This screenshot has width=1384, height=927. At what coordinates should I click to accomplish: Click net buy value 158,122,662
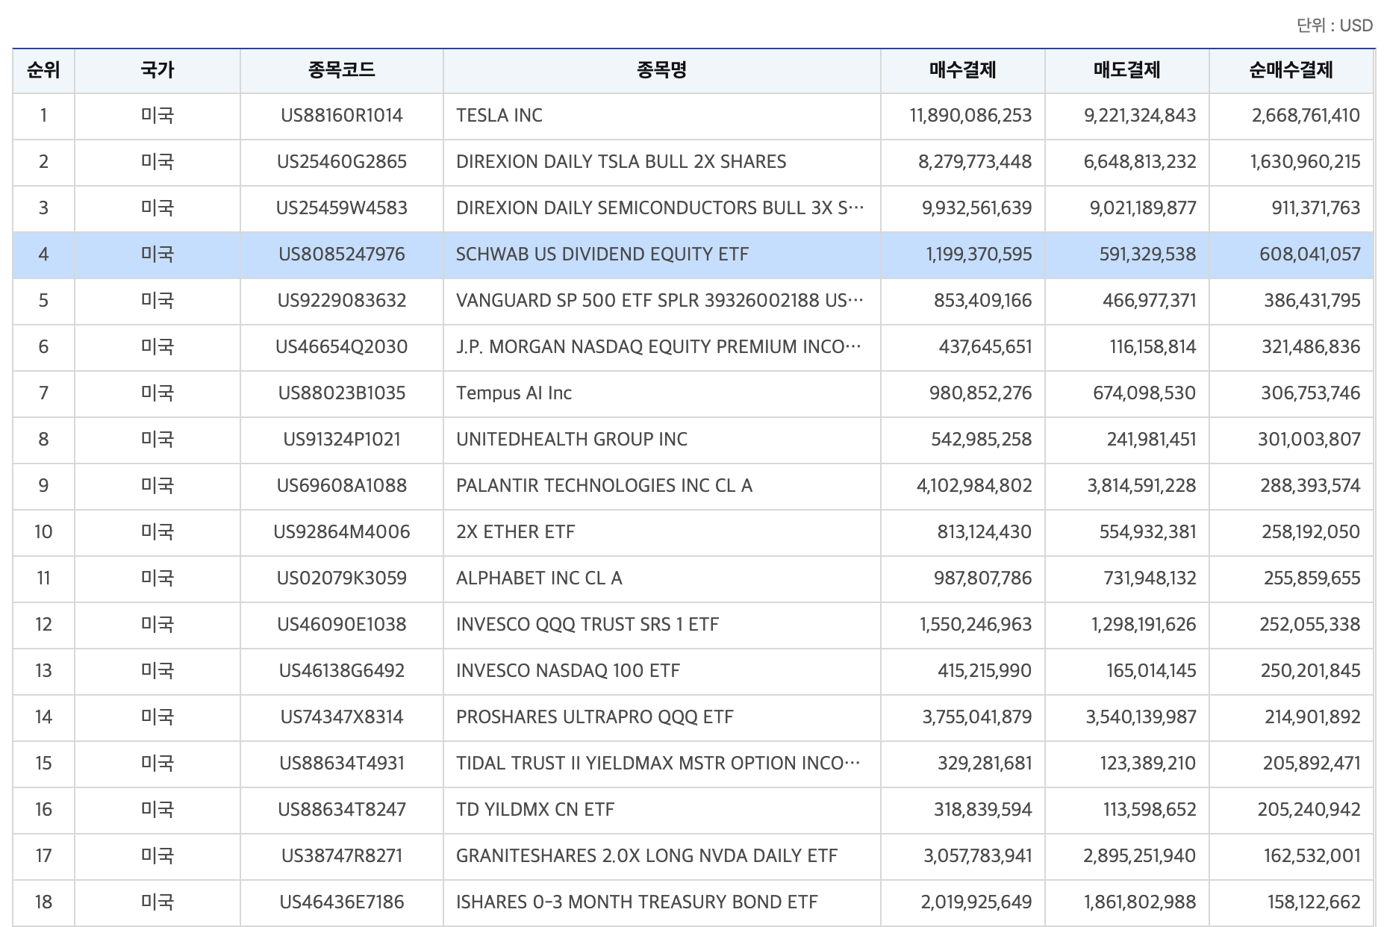[1314, 902]
